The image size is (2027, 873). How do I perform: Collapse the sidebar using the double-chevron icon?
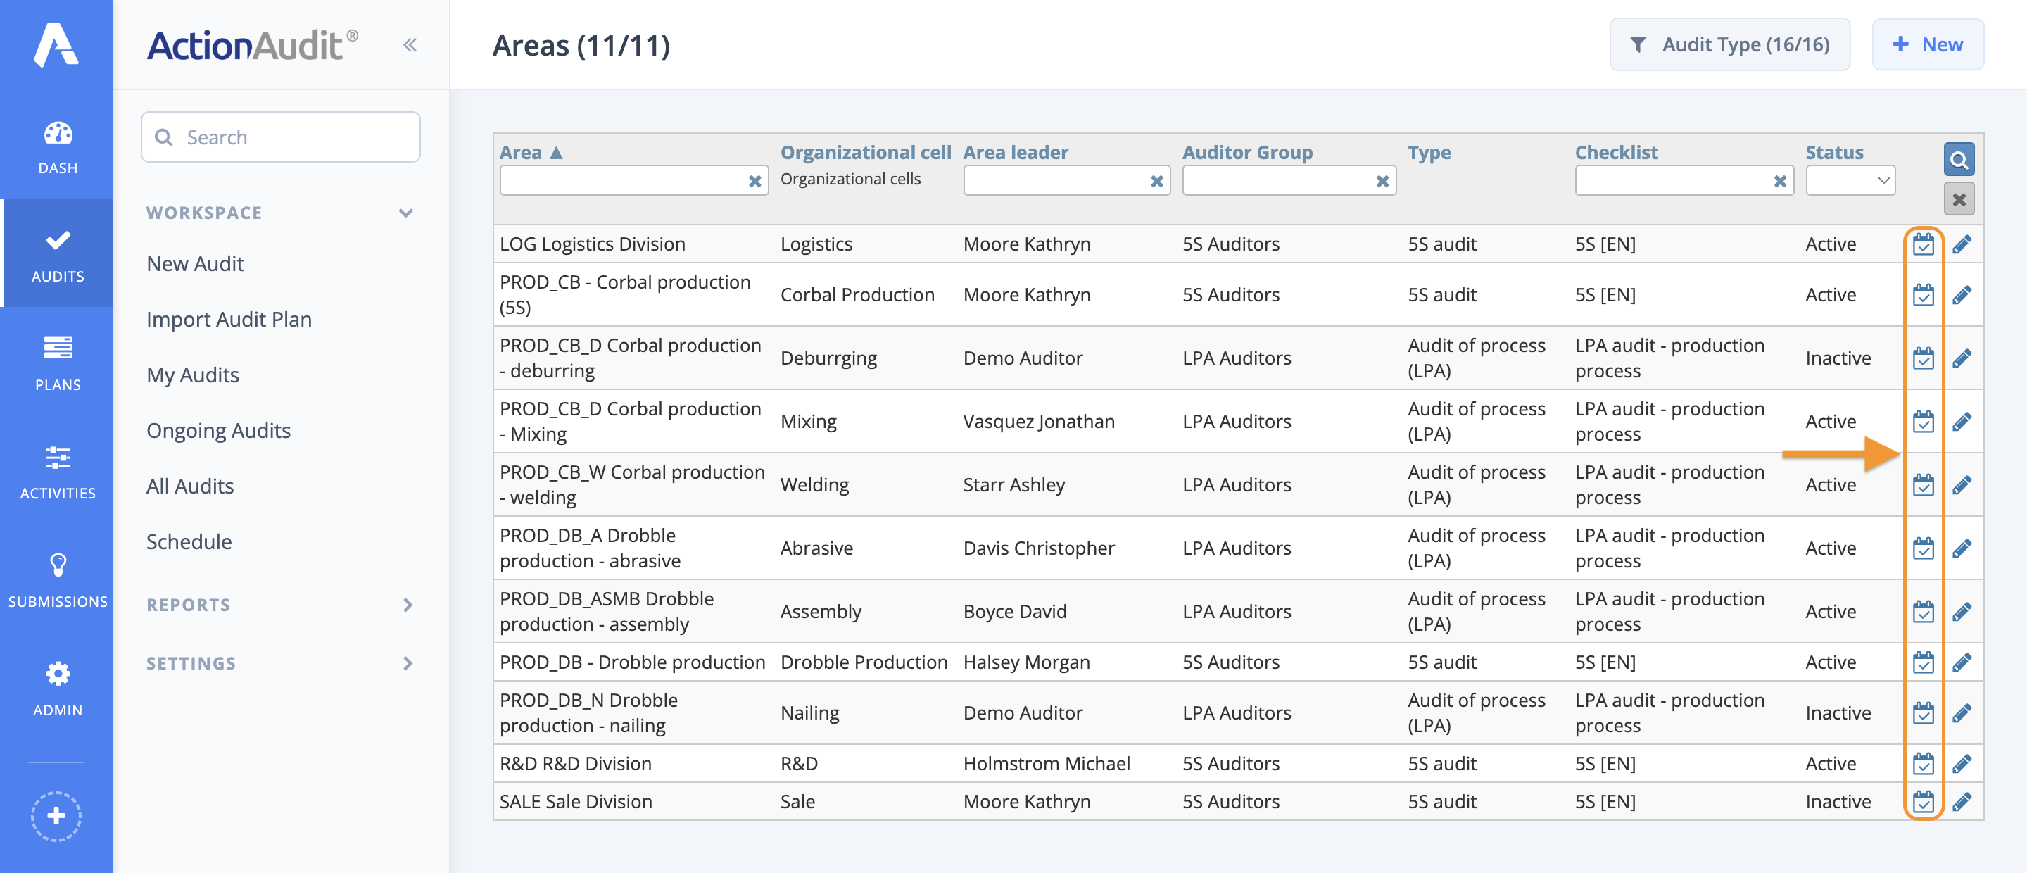[409, 45]
